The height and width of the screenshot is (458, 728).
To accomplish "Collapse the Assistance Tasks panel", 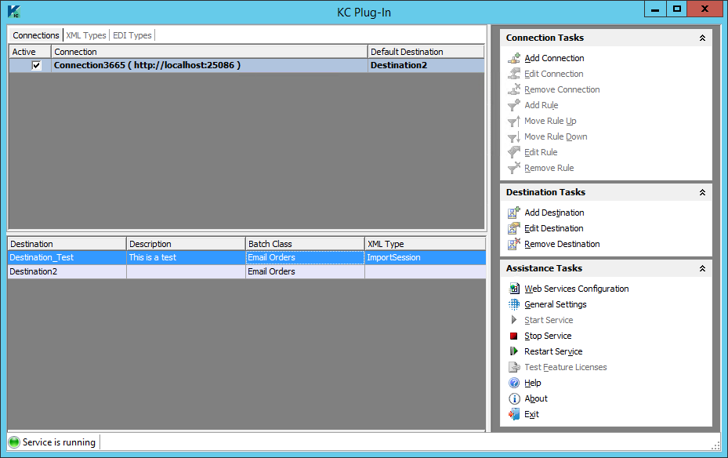I will (702, 268).
